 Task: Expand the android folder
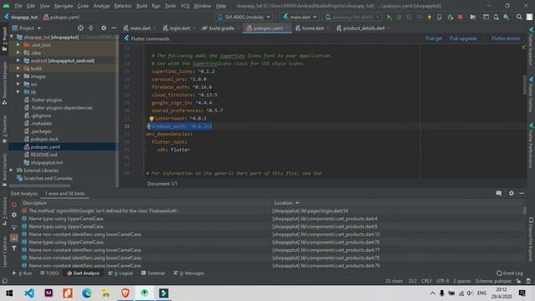(x=18, y=60)
